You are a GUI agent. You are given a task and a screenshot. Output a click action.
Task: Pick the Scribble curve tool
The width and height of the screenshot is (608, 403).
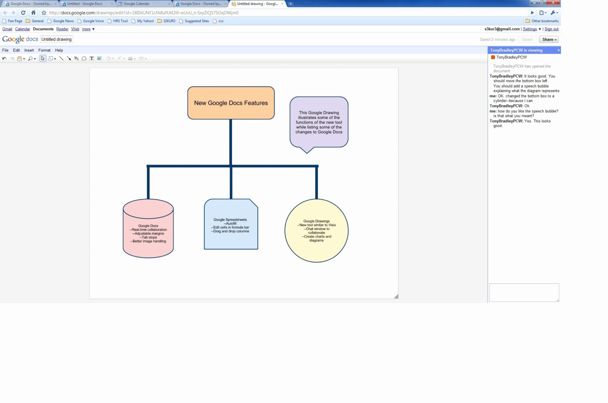tap(76, 59)
